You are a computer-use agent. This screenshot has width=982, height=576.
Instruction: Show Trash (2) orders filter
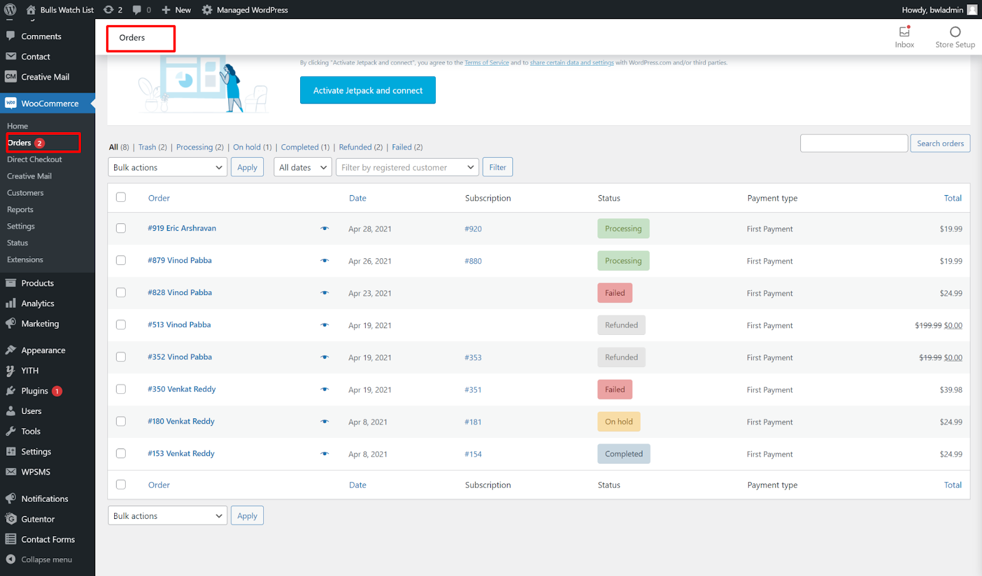[153, 147]
